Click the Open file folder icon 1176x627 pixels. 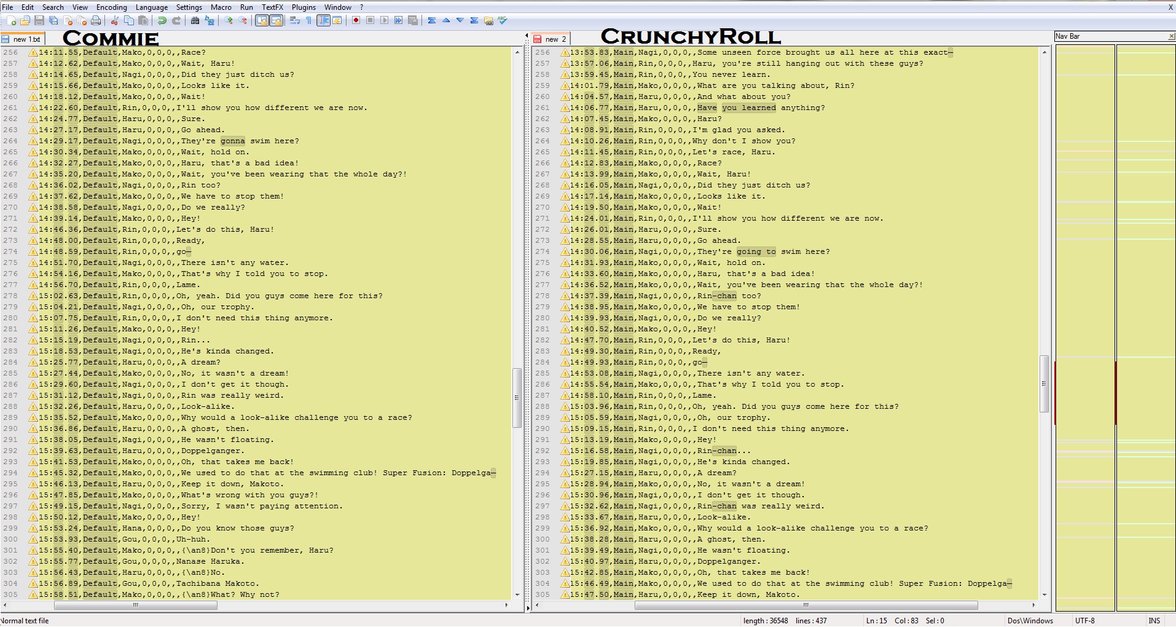[25, 20]
